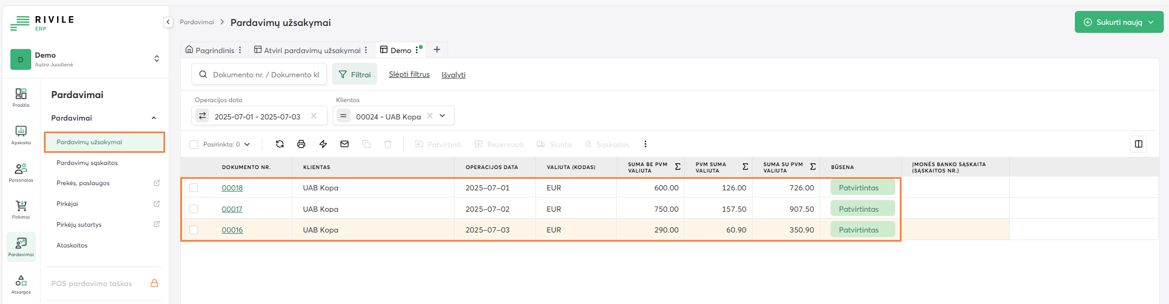
Task: Click the Slėpti filtrus link
Action: (409, 74)
